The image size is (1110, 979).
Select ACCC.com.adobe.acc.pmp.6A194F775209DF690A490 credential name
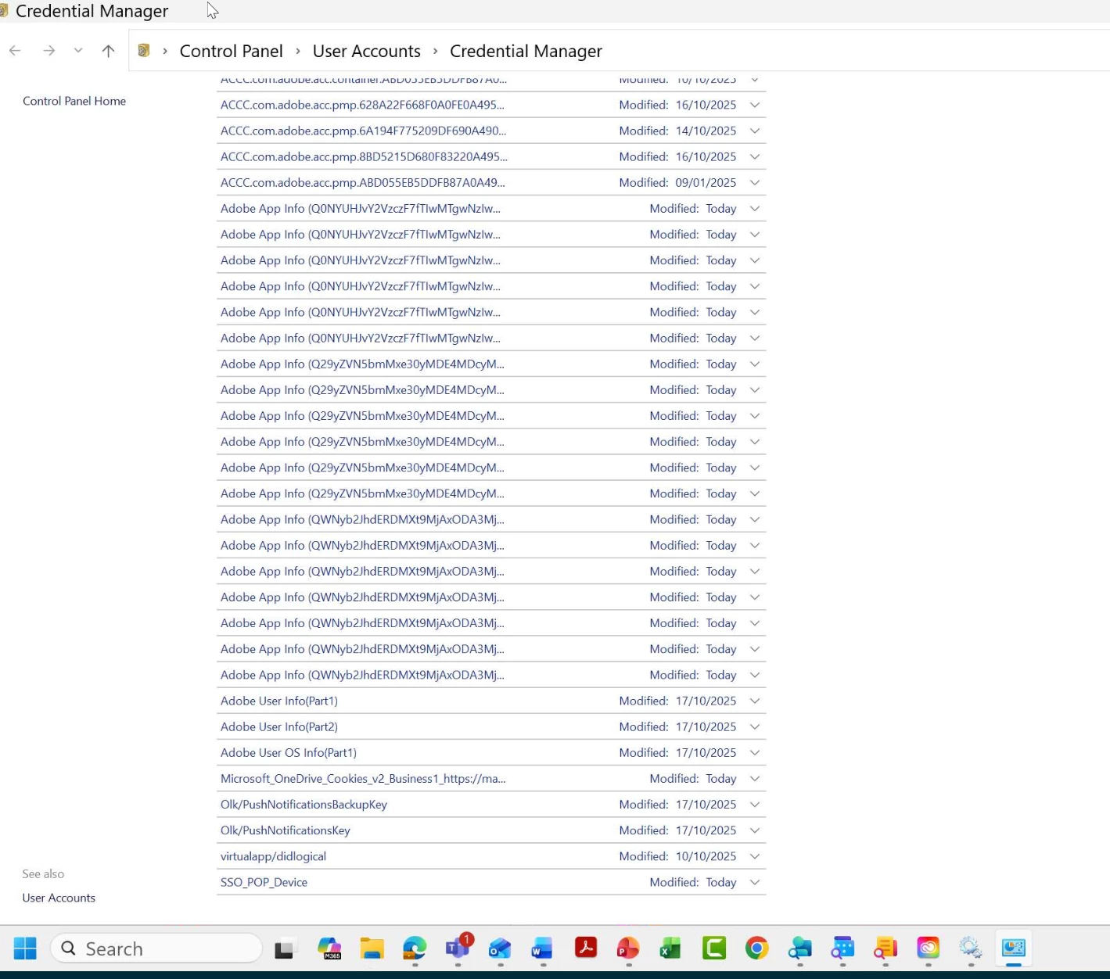[363, 131]
